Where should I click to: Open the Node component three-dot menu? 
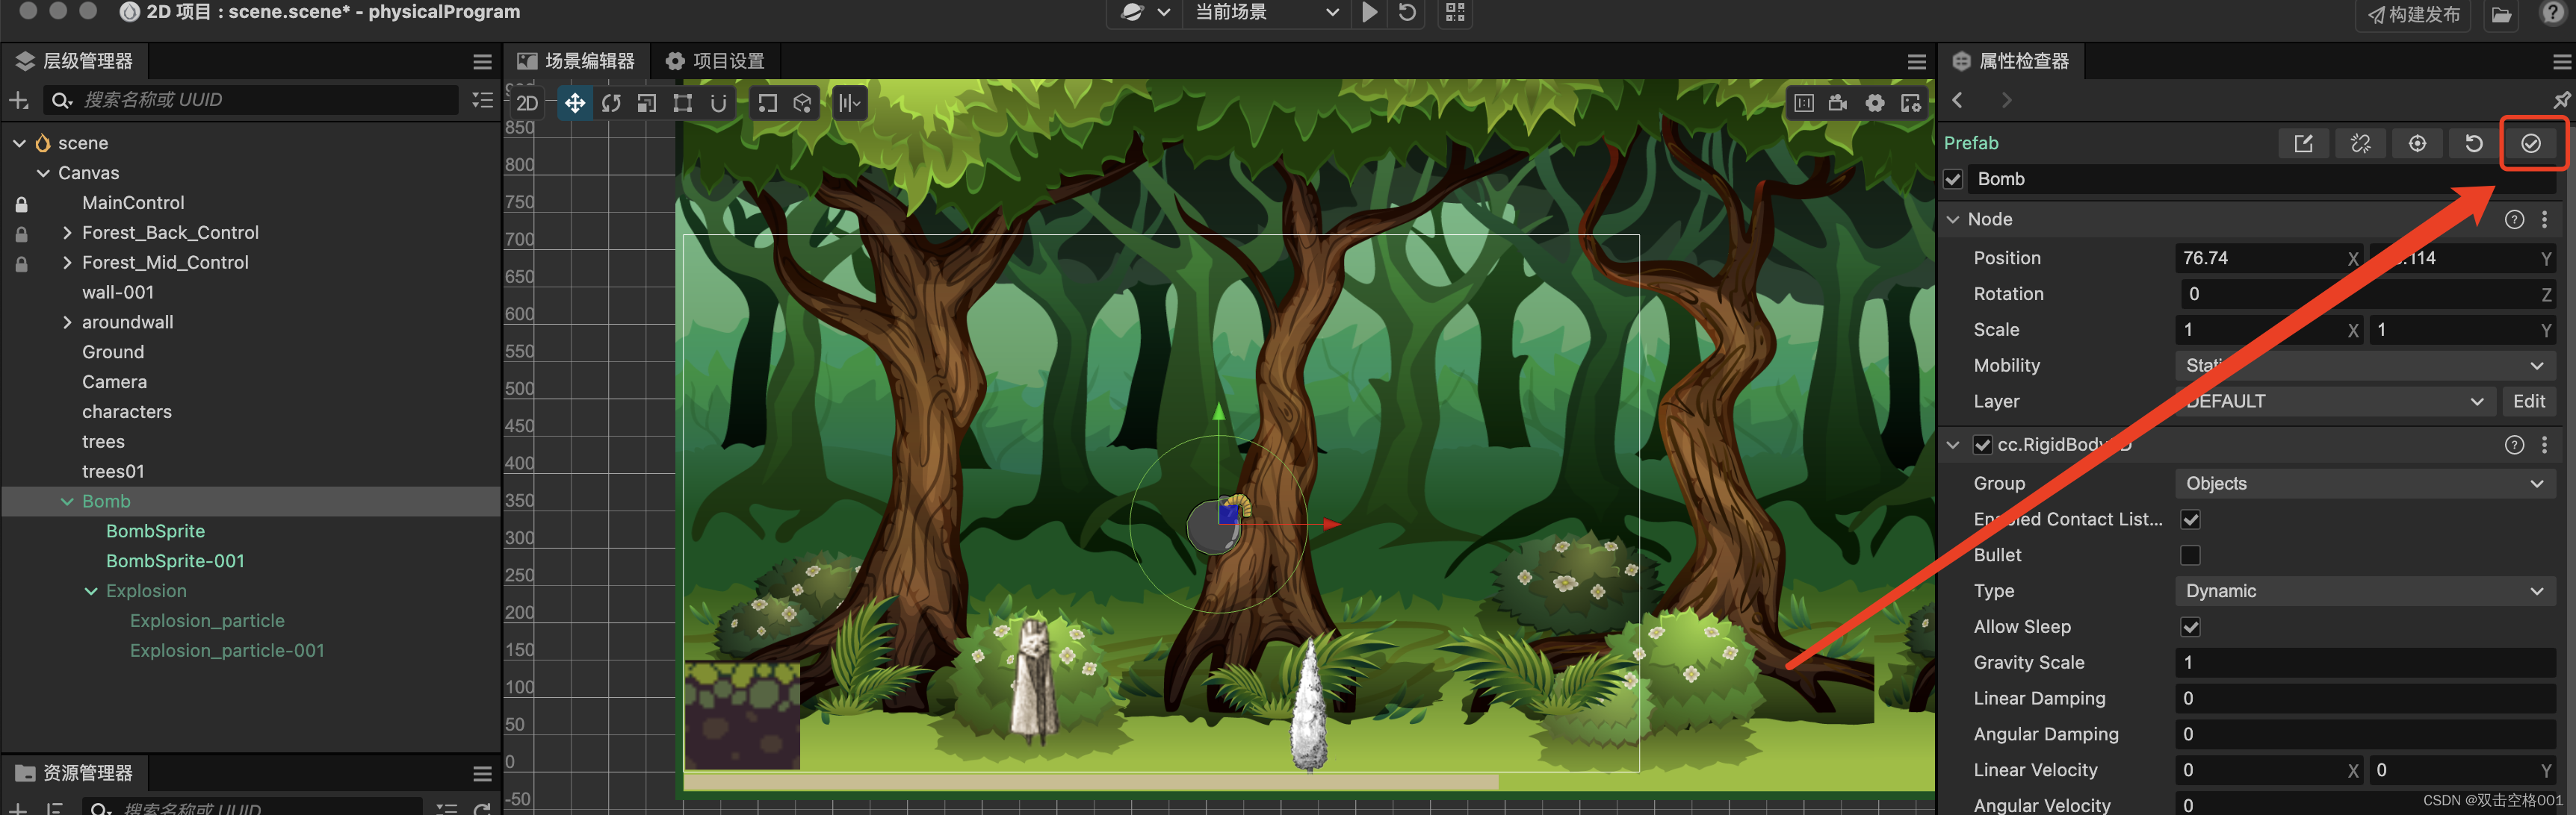2545,219
